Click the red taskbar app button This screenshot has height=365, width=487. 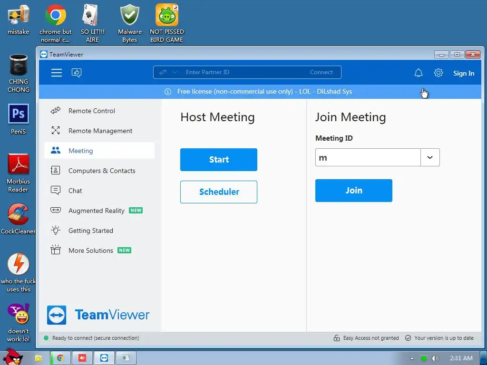pyautogui.click(x=82, y=358)
